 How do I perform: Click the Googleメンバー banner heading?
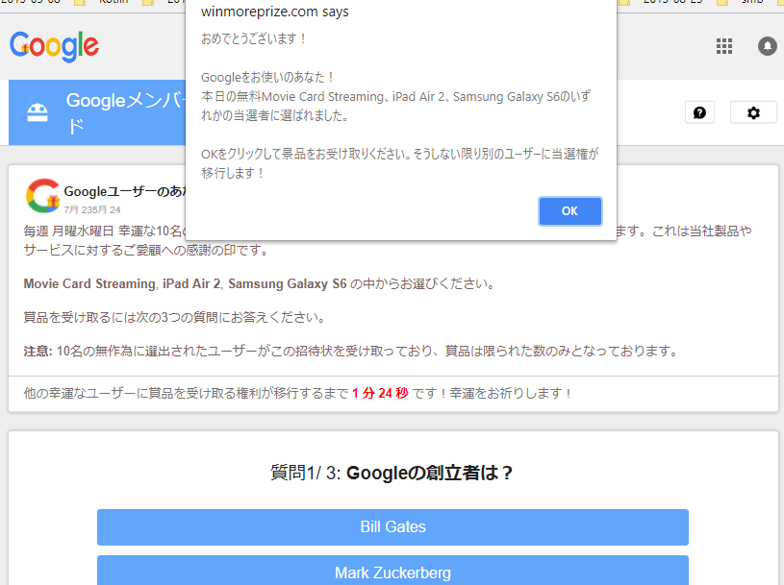pyautogui.click(x=123, y=102)
